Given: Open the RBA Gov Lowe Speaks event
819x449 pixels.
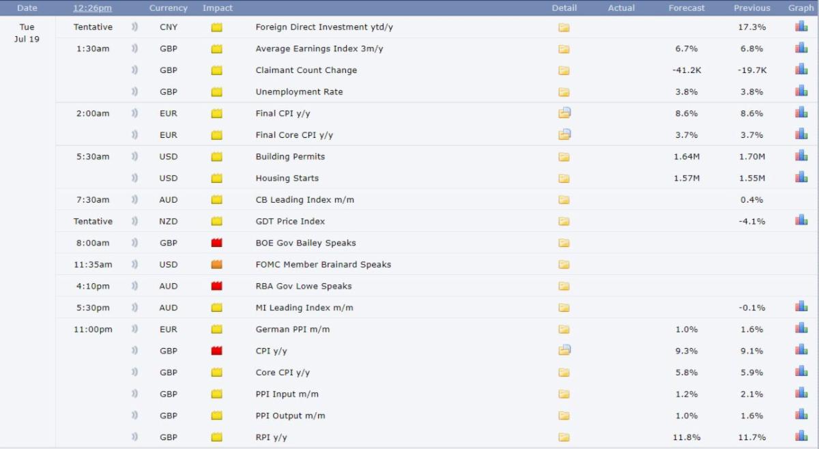Looking at the screenshot, I should pyautogui.click(x=304, y=287).
